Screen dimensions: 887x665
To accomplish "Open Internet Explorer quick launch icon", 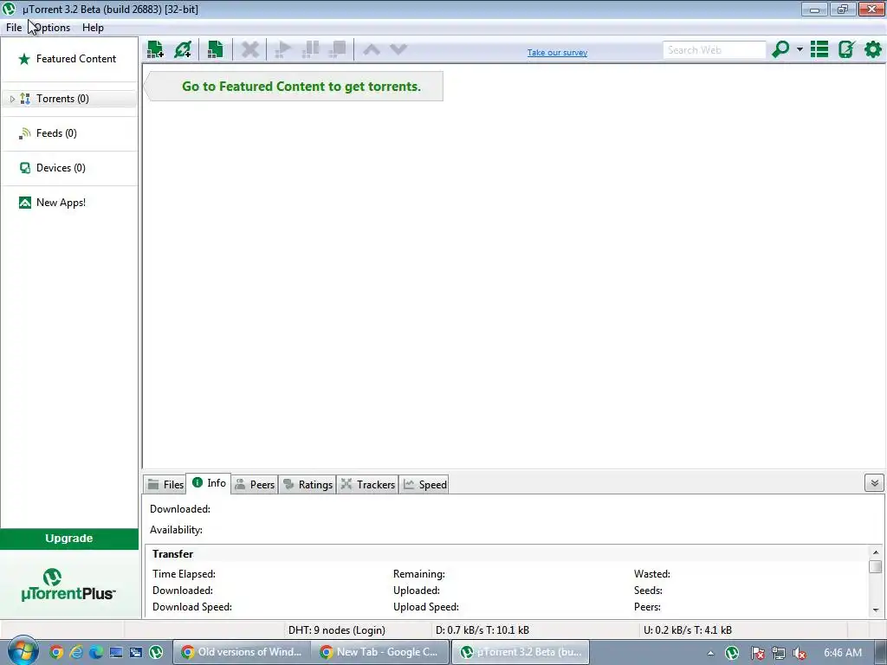I will point(76,652).
